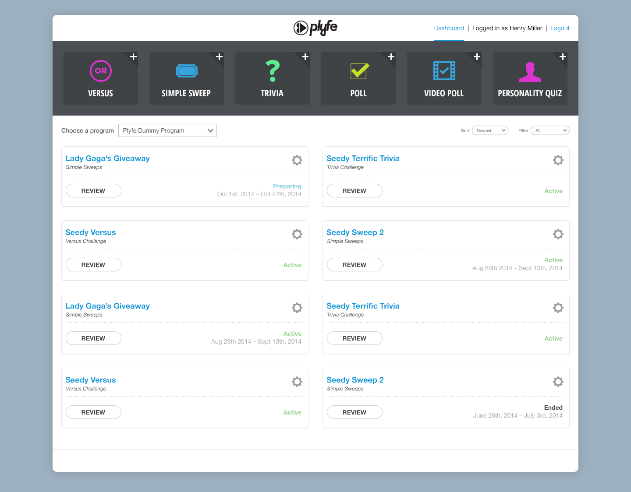Screen dimensions: 631x492
Task: Click the Poll checkmark box icon
Action: pyautogui.click(x=360, y=71)
